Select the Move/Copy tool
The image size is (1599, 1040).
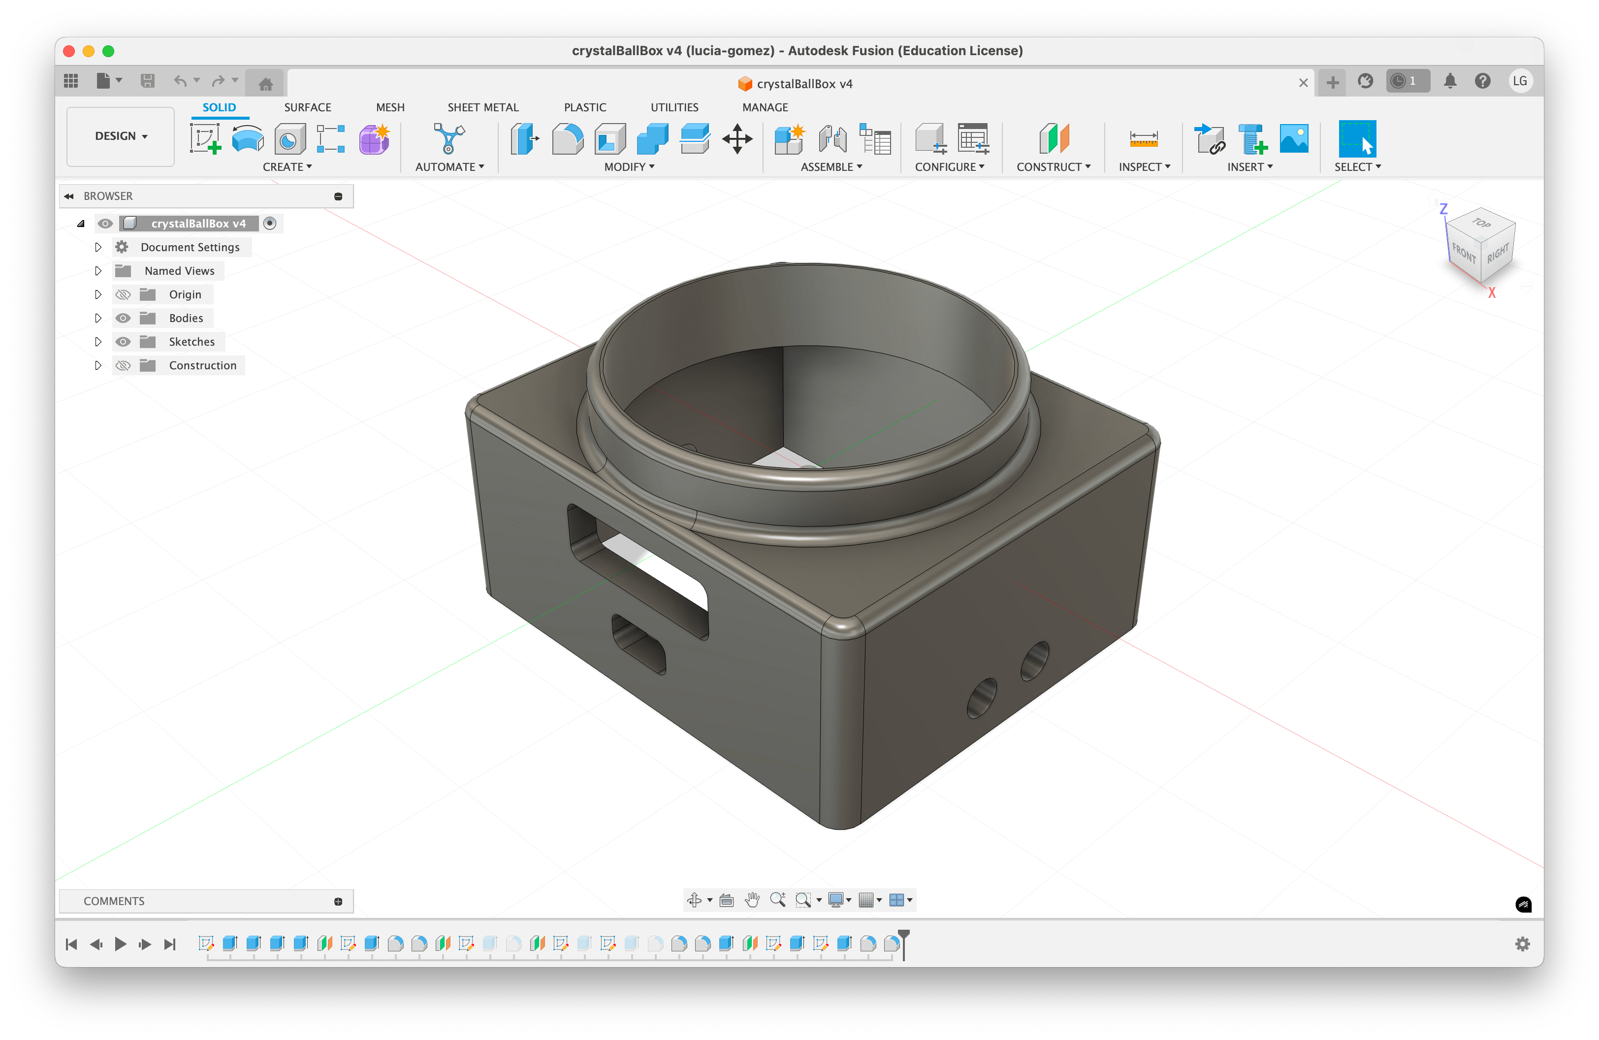pos(737,139)
